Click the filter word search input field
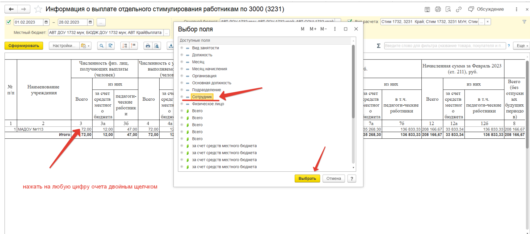The width and height of the screenshot is (530, 234). pos(445,46)
